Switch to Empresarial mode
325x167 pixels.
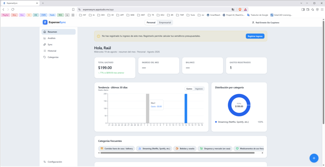[165, 22]
